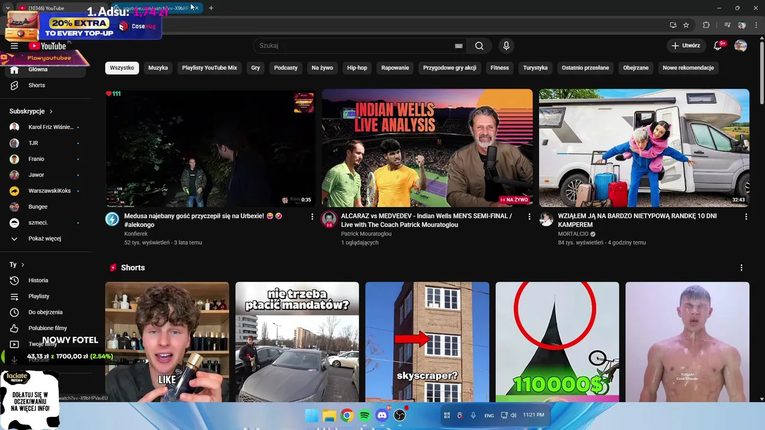Select the Podcasty filter chip
This screenshot has height=430, width=765.
286,68
